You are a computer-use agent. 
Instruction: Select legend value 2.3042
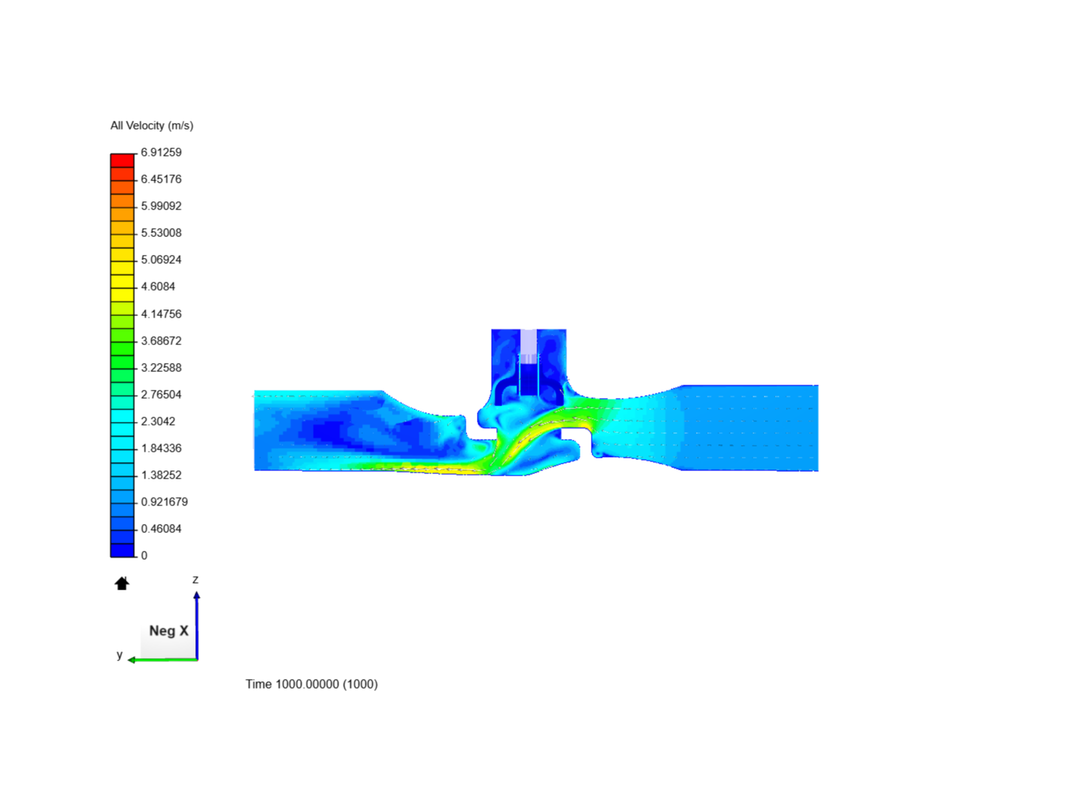coord(158,421)
